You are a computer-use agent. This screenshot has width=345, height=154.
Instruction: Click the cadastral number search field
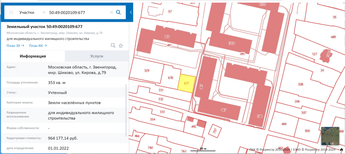[78, 12]
